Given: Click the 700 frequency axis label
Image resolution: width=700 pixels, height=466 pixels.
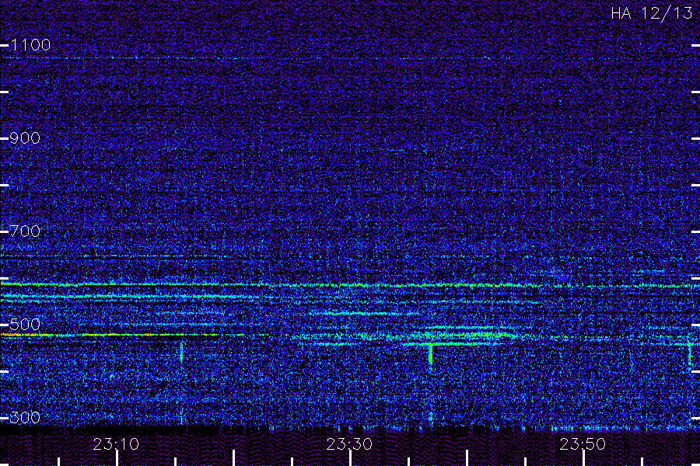Looking at the screenshot, I should (x=25, y=231).
